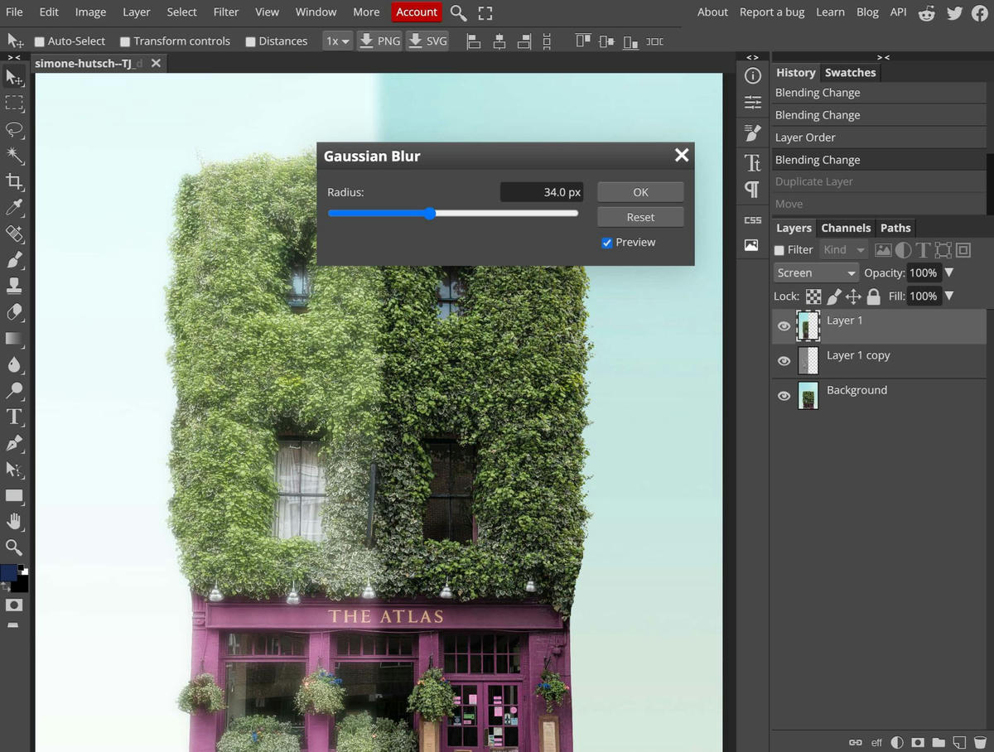Image resolution: width=994 pixels, height=752 pixels.
Task: Enable the Auto-Select checkbox
Action: pos(39,41)
